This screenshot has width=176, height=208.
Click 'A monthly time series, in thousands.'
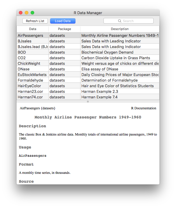click(45, 173)
